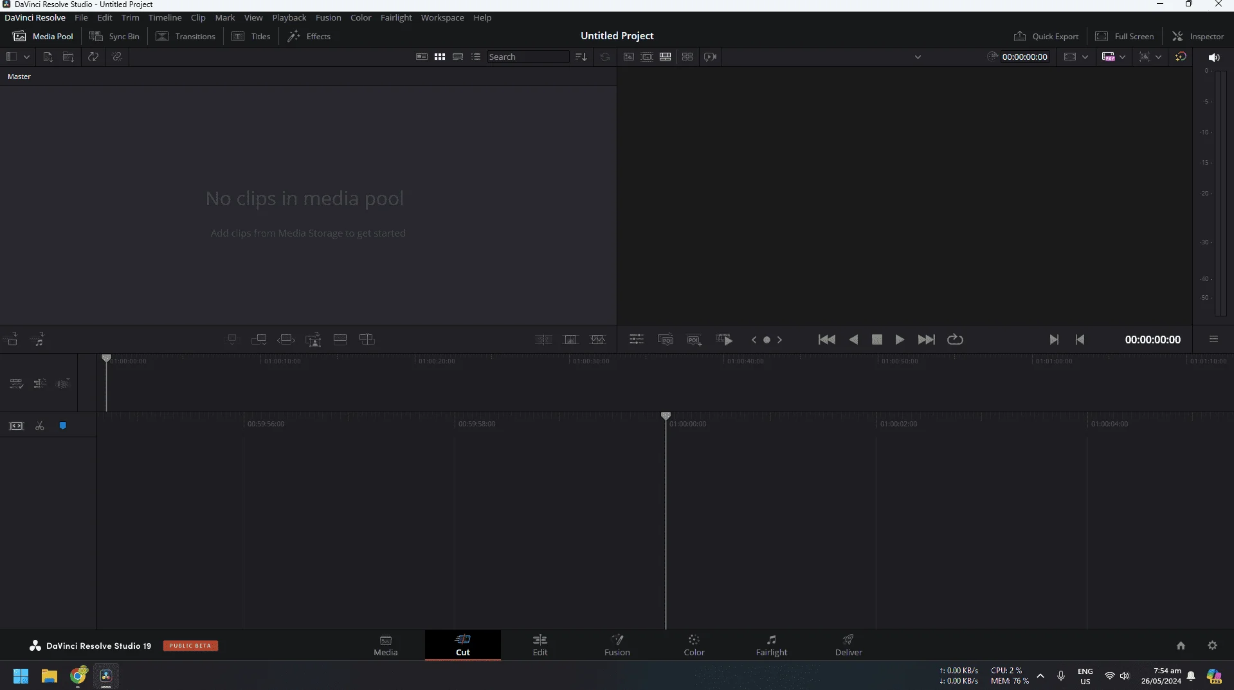Click the record camera icon in viewer toolbar
The image size is (1234, 690).
pos(711,57)
